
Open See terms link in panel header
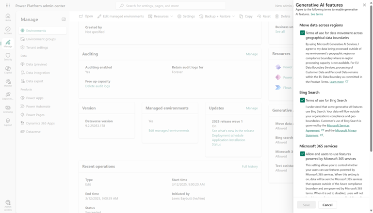click(317, 14)
